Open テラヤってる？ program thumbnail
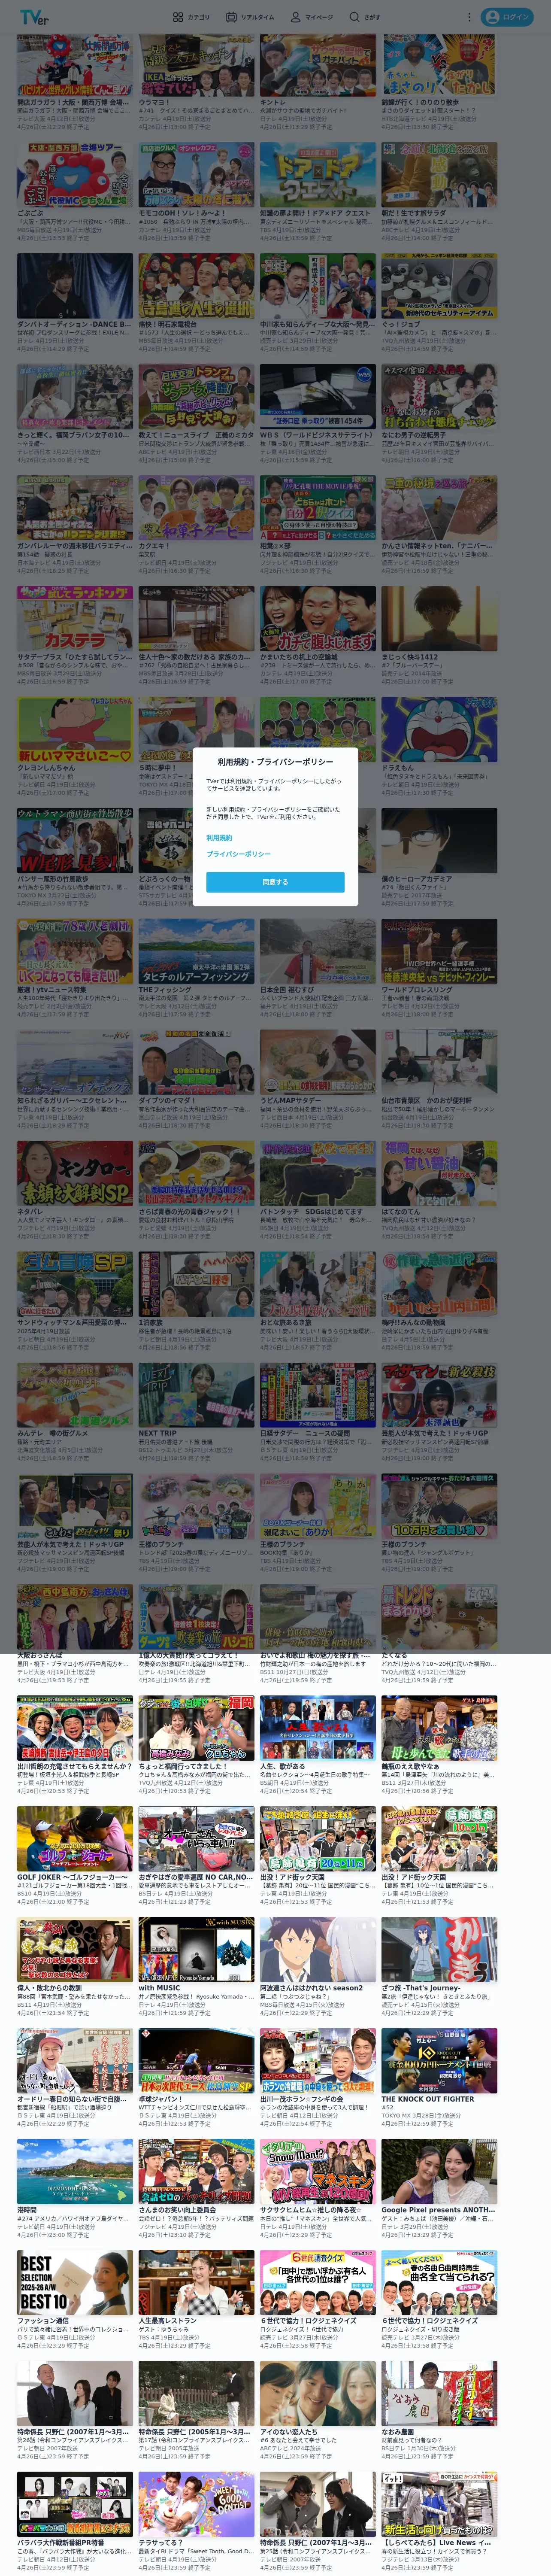 (196, 2505)
